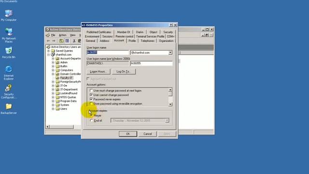Select Faculty-IT organizational unit

66,78
